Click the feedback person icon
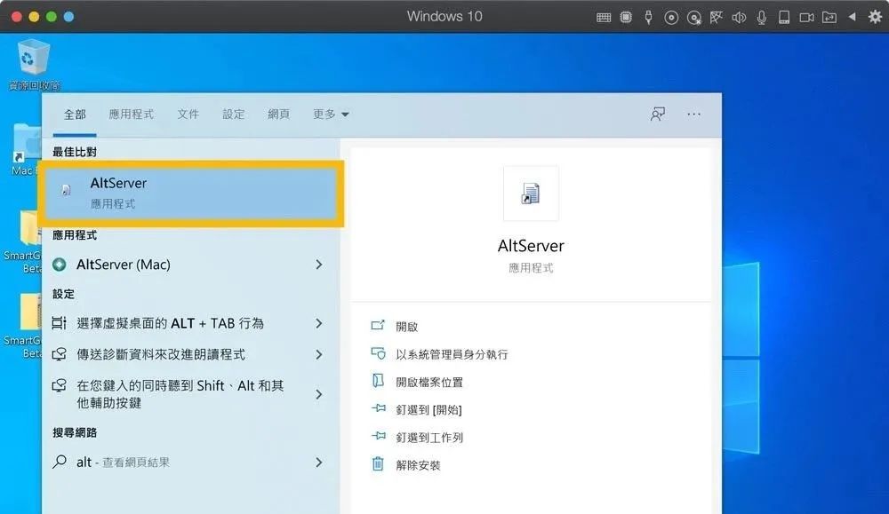This screenshot has width=889, height=514. [658, 115]
